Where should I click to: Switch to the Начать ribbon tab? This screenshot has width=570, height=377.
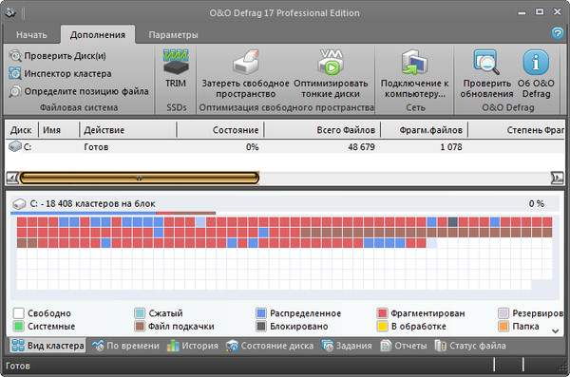pos(31,35)
